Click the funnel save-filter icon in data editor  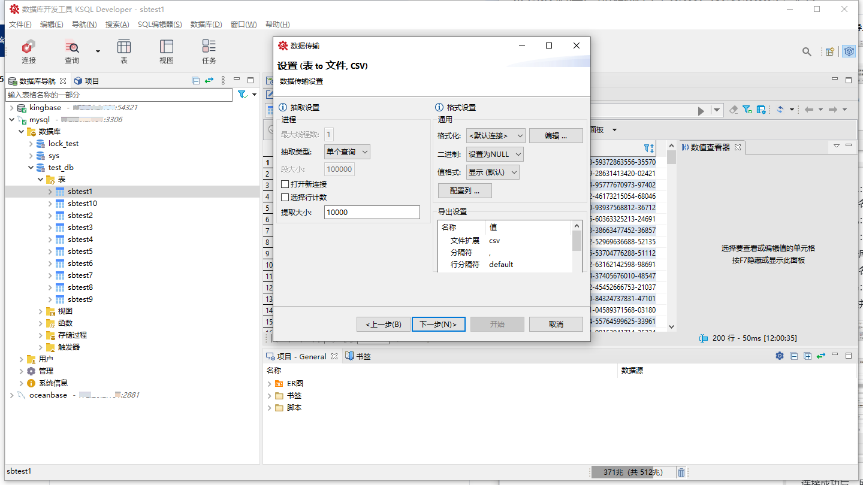pos(747,110)
